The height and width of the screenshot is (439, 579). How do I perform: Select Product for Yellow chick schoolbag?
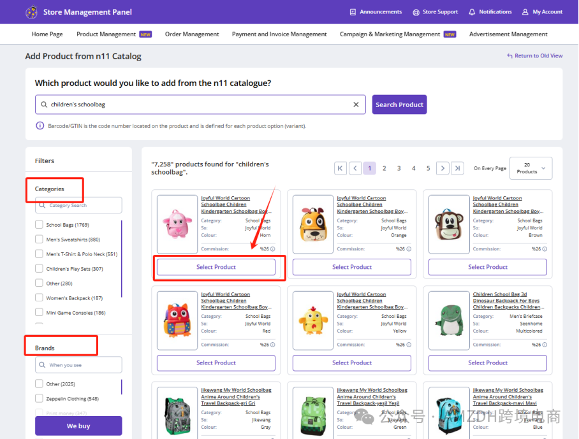[352, 363]
